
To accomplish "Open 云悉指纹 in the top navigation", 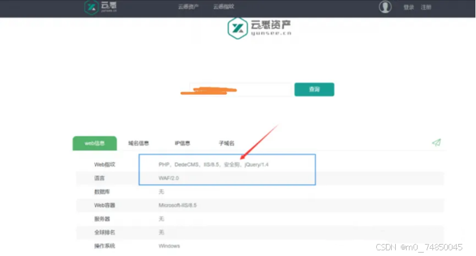I will pyautogui.click(x=224, y=7).
